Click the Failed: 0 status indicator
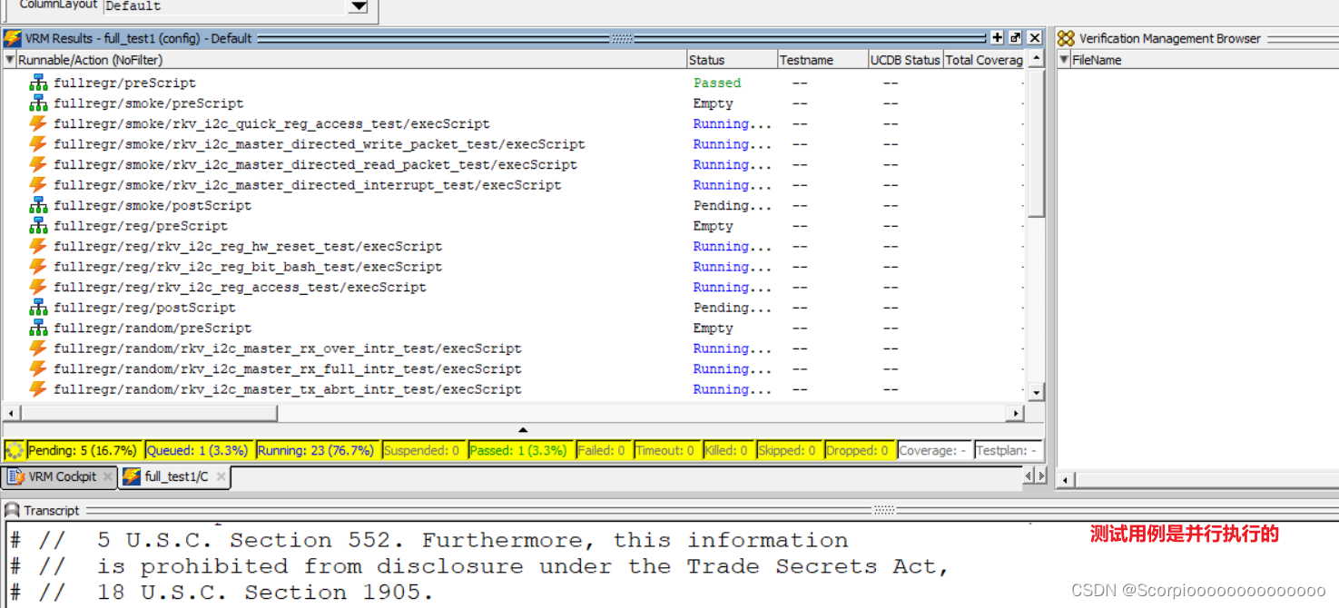 tap(604, 450)
